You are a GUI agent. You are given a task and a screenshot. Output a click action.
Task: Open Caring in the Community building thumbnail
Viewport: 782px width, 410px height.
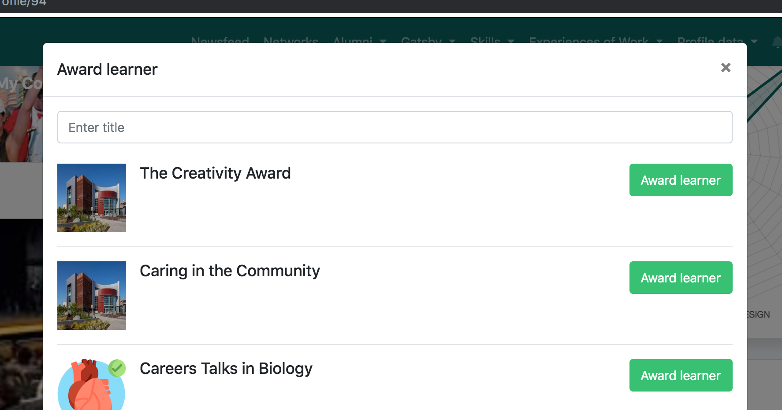[92, 296]
